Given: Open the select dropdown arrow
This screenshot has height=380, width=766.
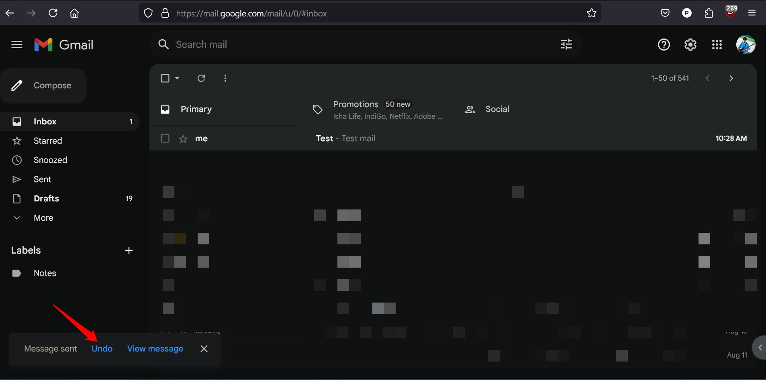Looking at the screenshot, I should coord(177,78).
